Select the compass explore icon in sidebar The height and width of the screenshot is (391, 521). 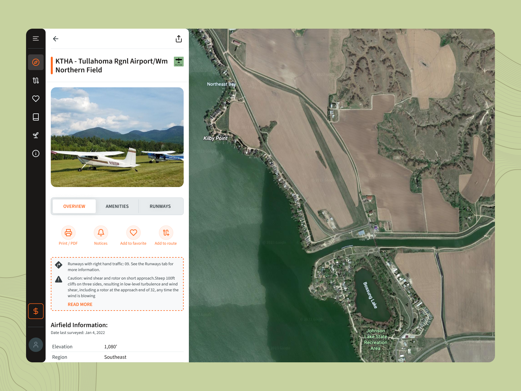[36, 62]
